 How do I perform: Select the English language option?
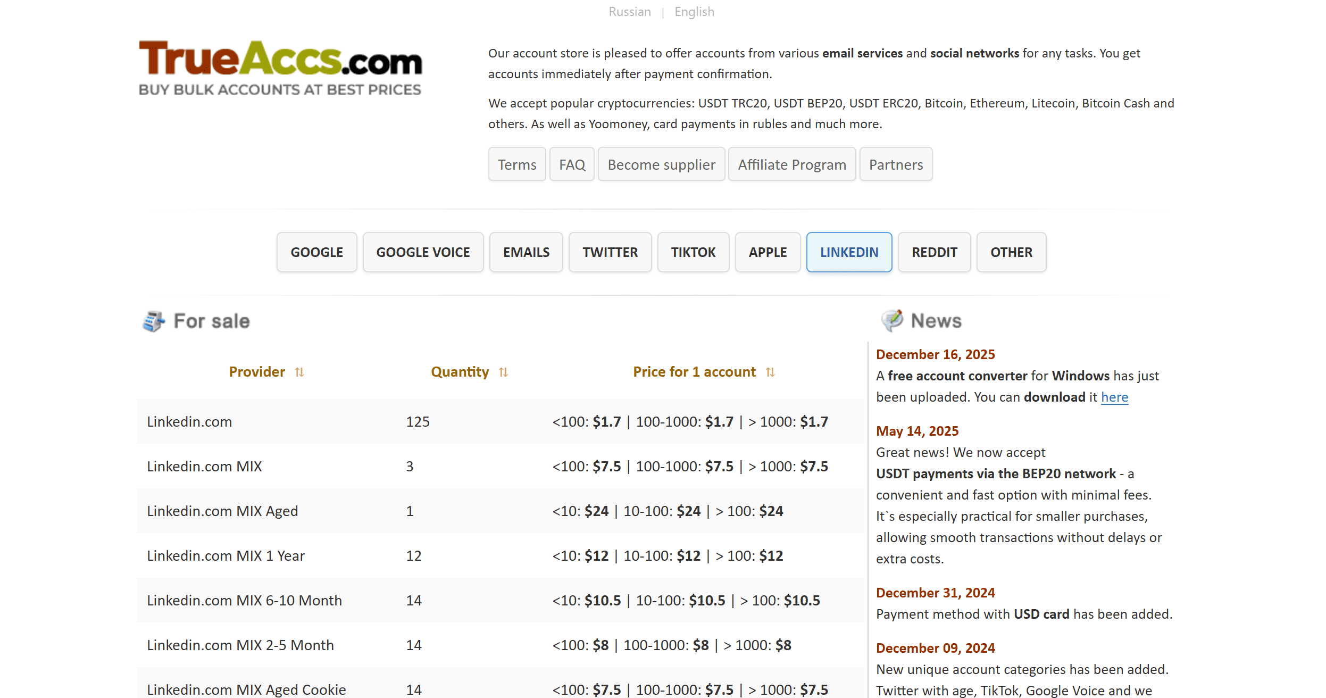[x=694, y=11]
